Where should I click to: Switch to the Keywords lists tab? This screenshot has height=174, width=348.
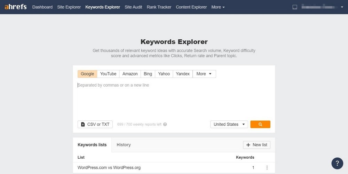tap(92, 145)
